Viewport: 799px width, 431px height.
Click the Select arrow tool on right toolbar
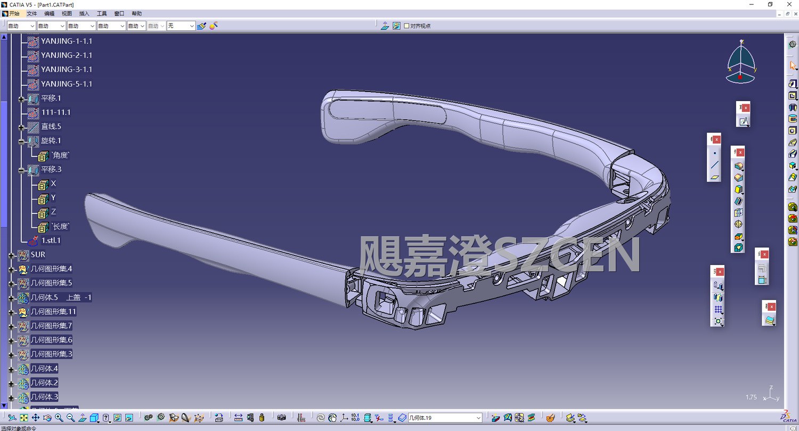(793, 65)
